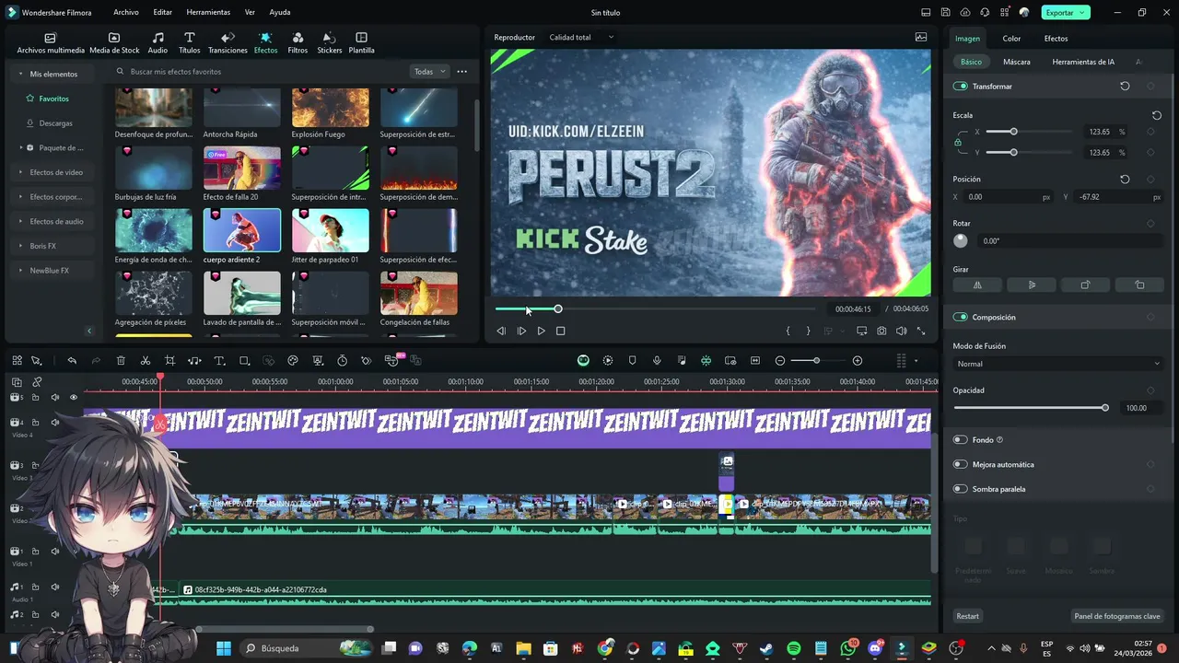
Task: Expand Efectos de vídeo category
Action: coord(21,172)
